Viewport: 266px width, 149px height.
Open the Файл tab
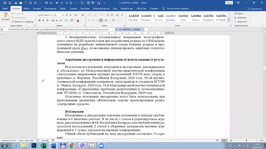tap(5, 8)
